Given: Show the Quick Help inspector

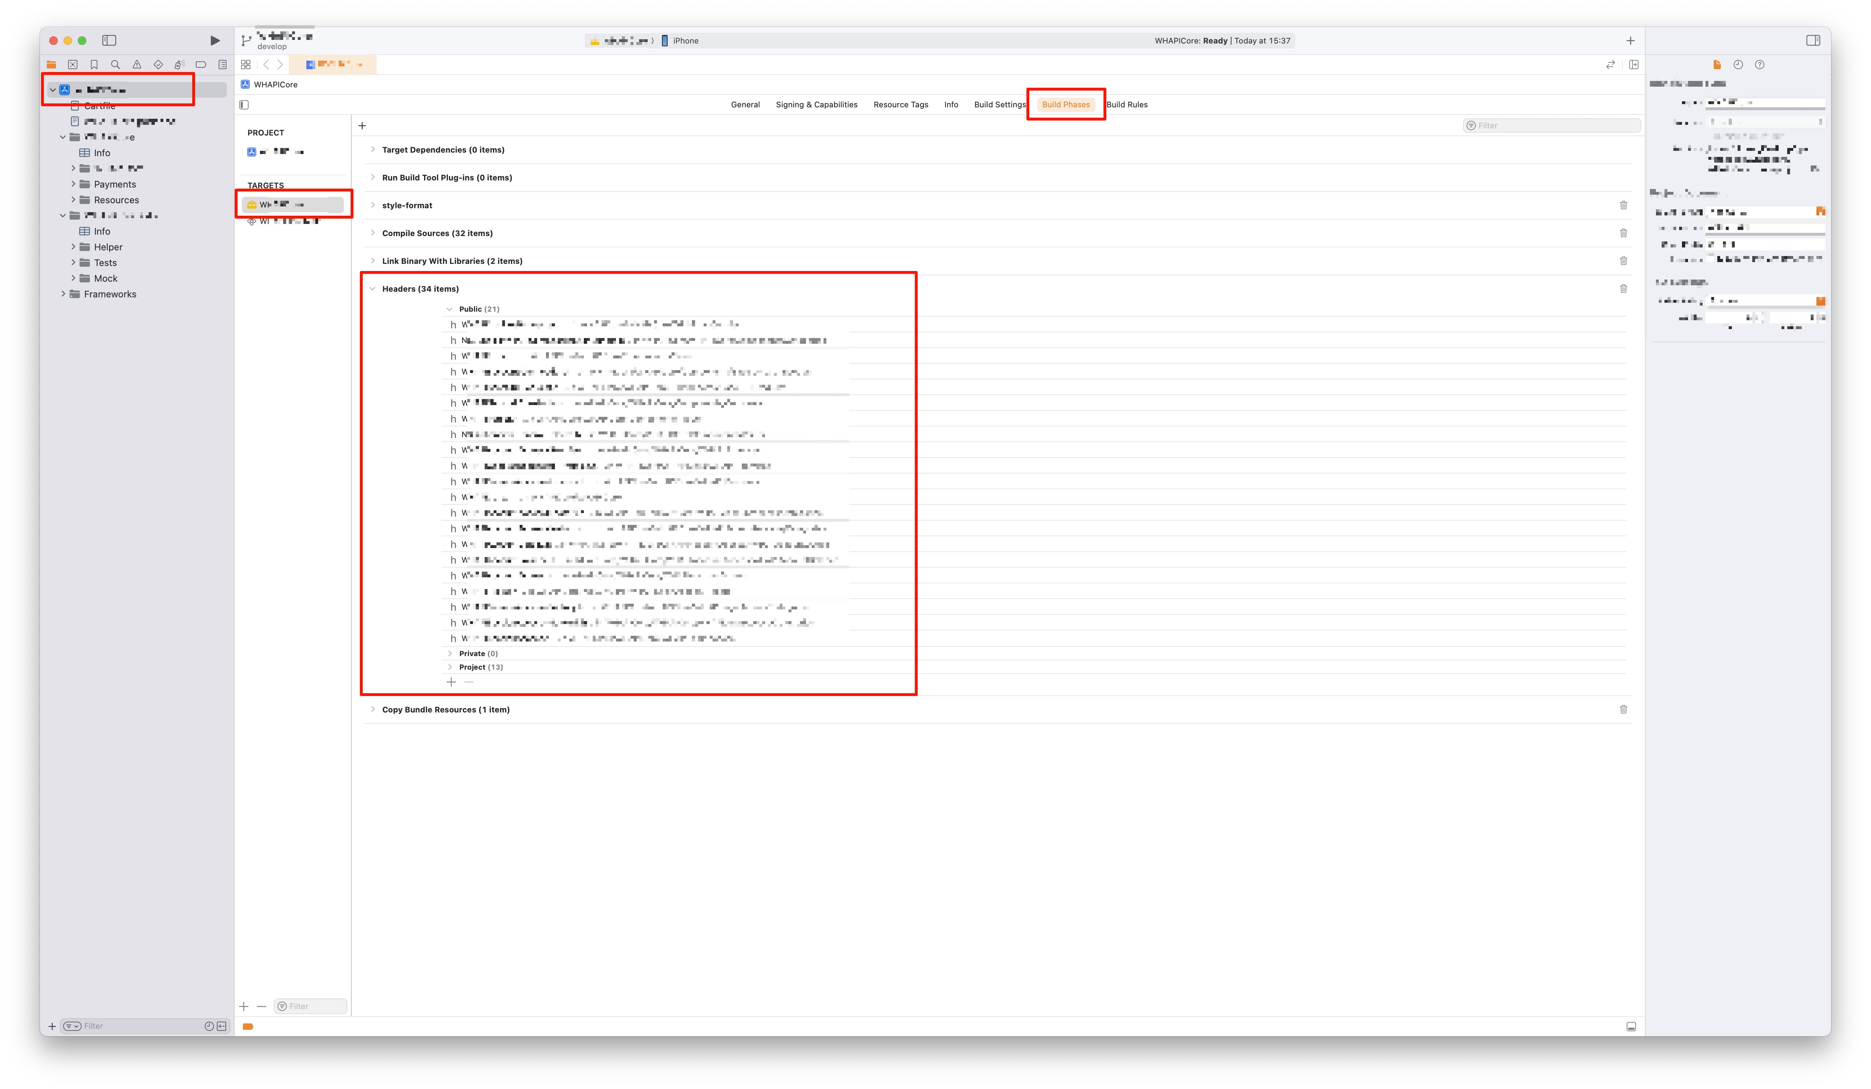Looking at the screenshot, I should (x=1760, y=65).
